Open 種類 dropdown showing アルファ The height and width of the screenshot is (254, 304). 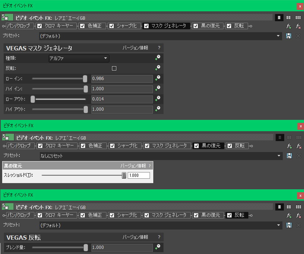point(79,58)
